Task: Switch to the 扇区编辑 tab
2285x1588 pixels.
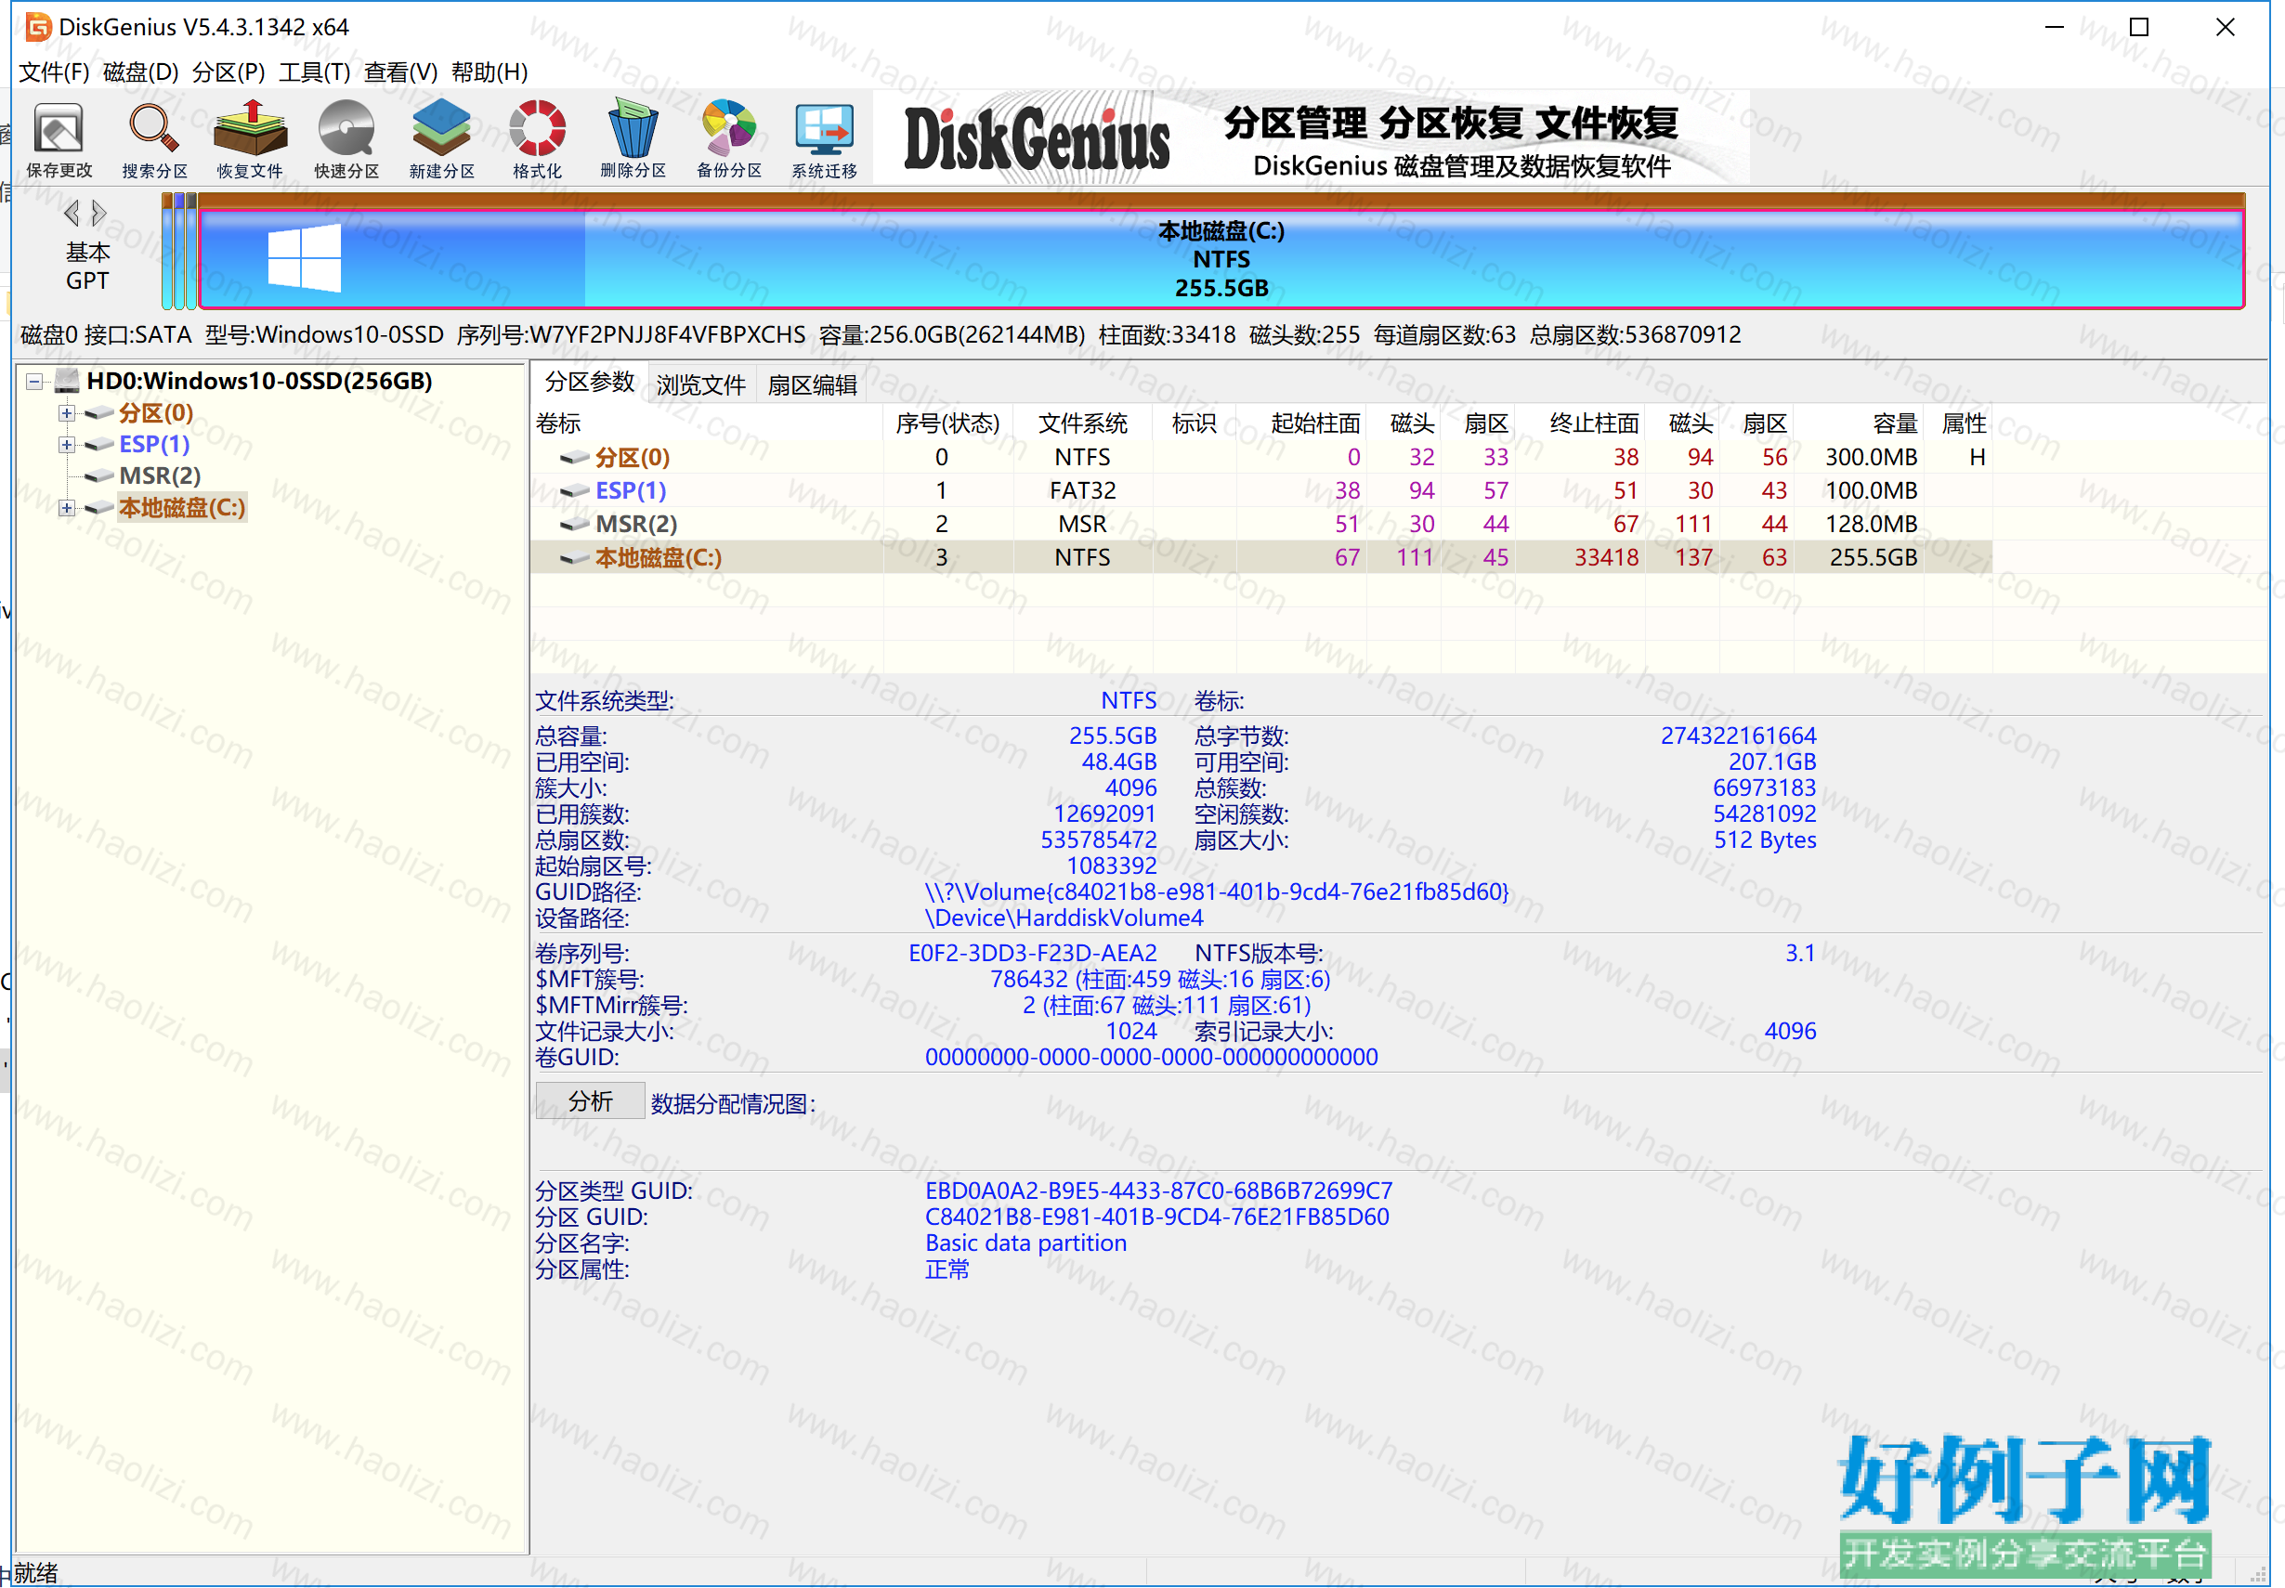Action: [812, 385]
